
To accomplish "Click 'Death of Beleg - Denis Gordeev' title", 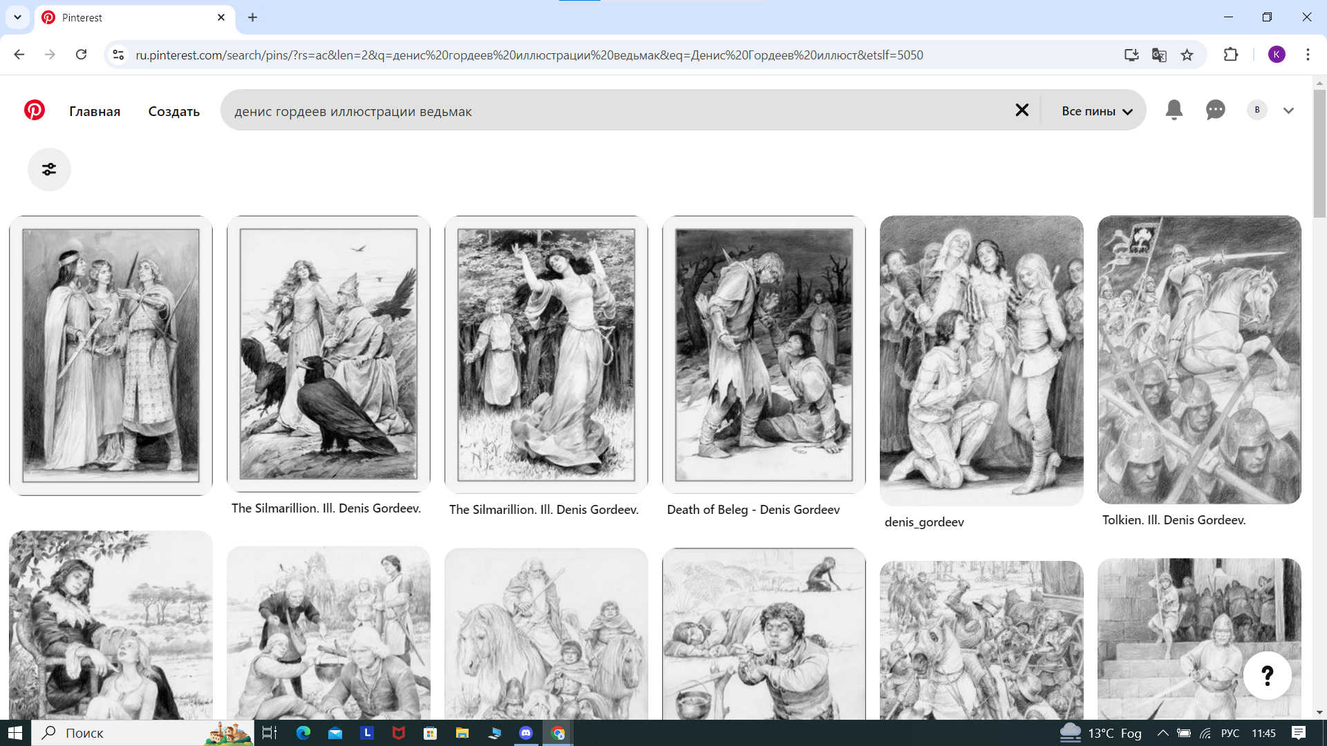I will 753,510.
